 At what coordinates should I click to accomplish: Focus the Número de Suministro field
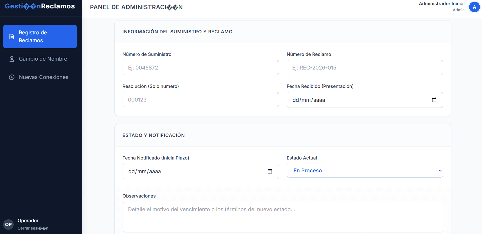pyautogui.click(x=200, y=68)
